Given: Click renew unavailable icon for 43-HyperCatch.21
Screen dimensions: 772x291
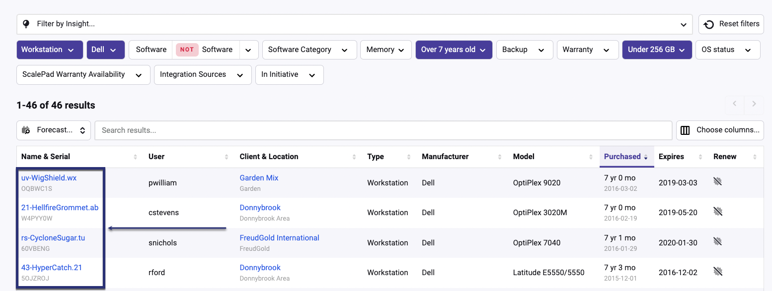Looking at the screenshot, I should click(x=717, y=272).
